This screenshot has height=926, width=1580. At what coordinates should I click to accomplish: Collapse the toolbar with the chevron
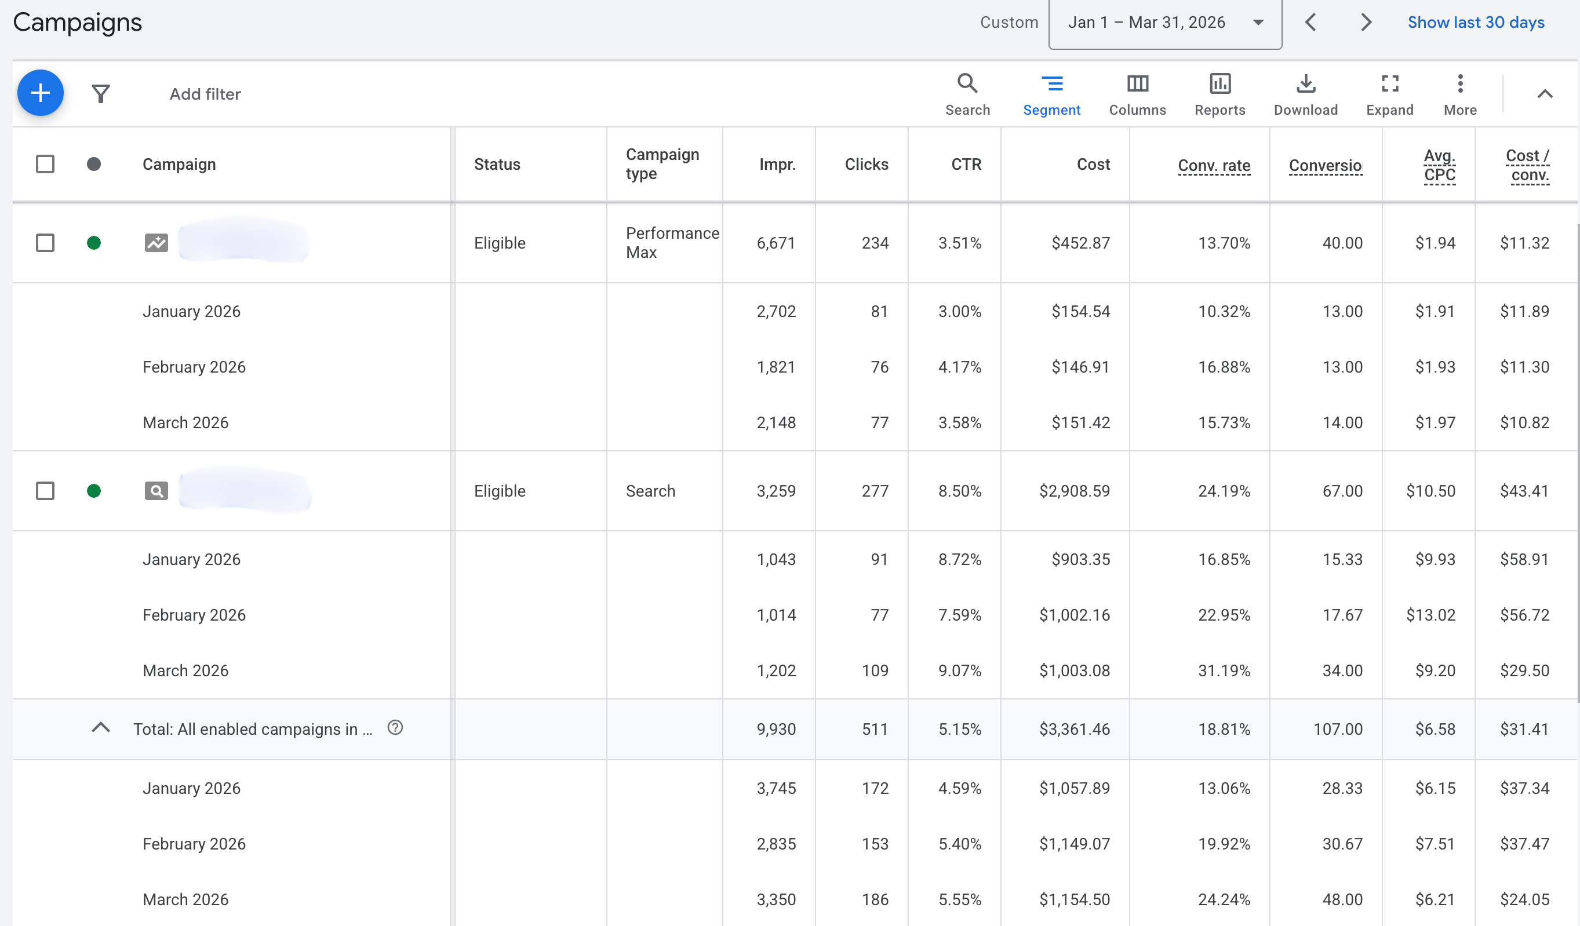point(1544,94)
